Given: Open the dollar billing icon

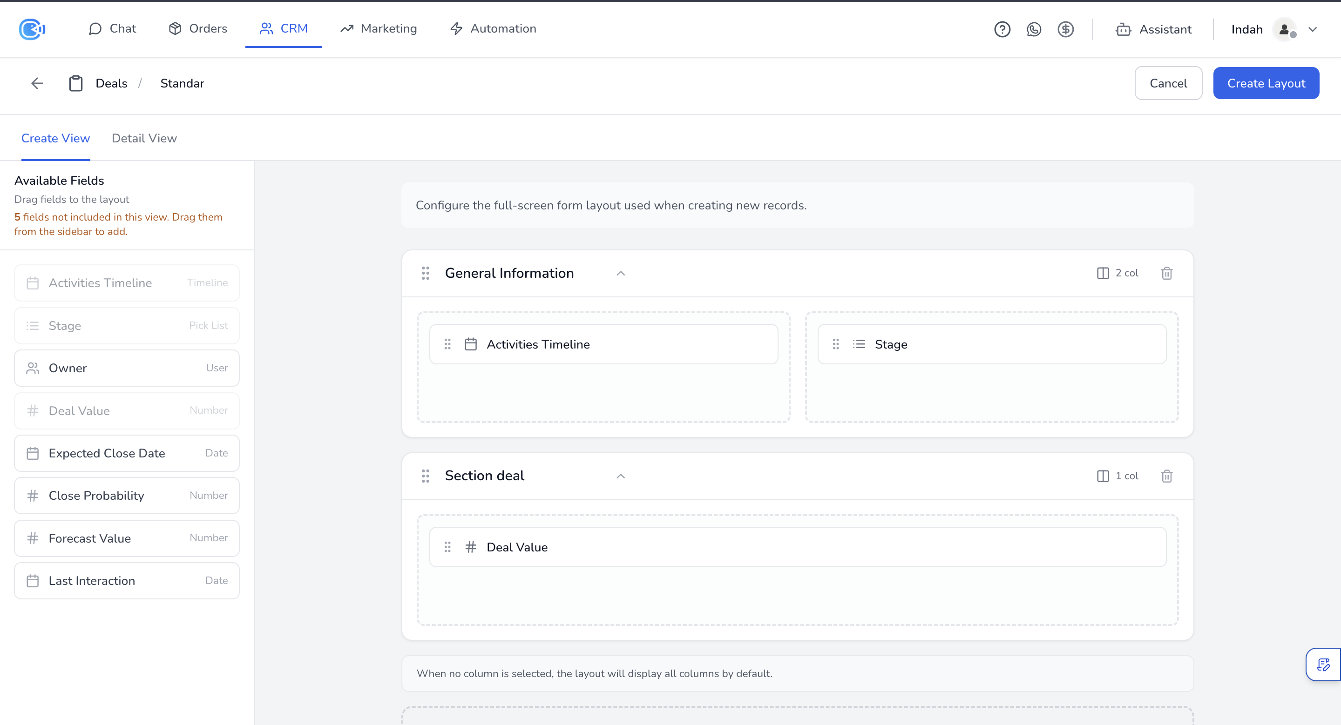Looking at the screenshot, I should 1065,29.
